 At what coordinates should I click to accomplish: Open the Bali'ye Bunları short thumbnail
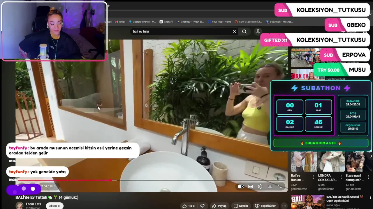click(304, 162)
